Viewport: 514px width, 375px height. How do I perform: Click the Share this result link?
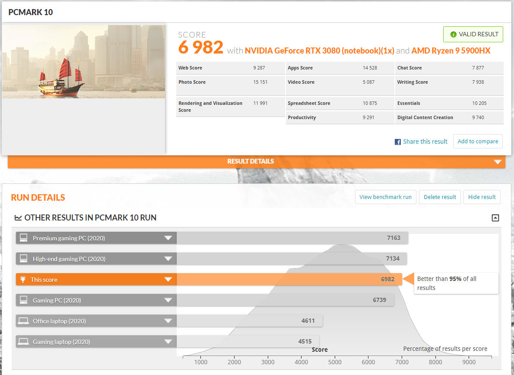point(425,142)
